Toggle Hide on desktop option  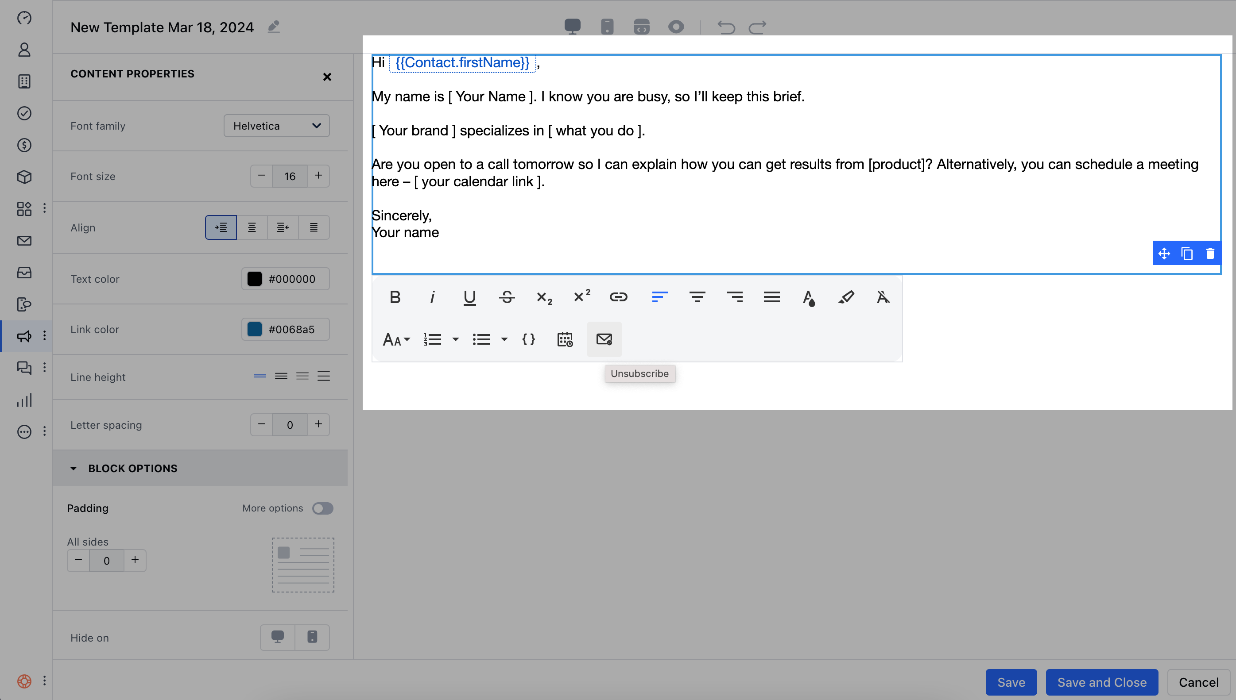[278, 637]
